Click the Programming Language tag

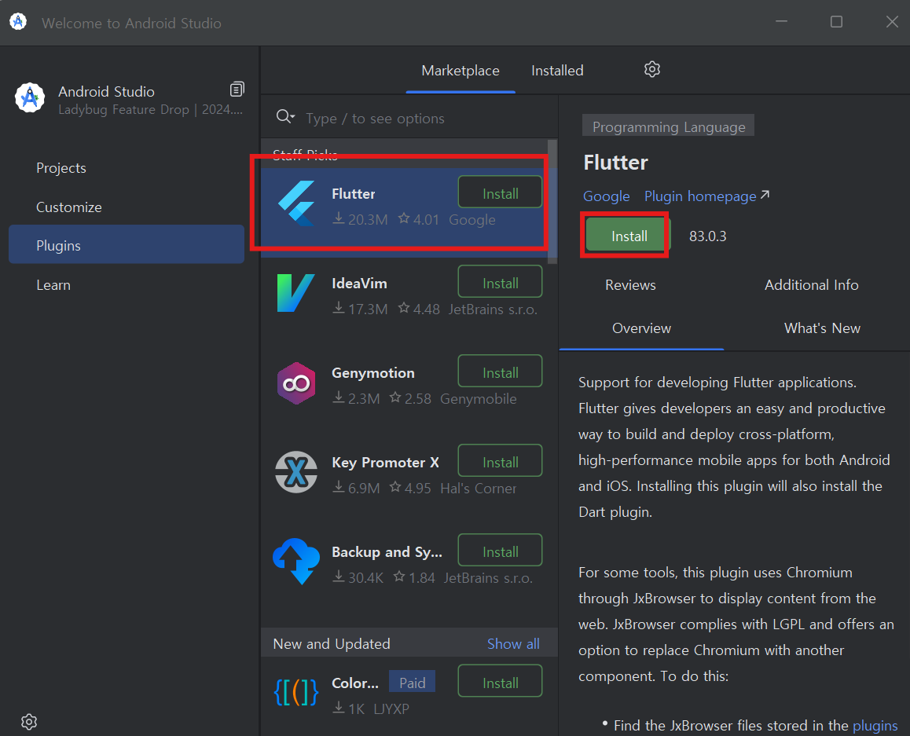pyautogui.click(x=669, y=126)
